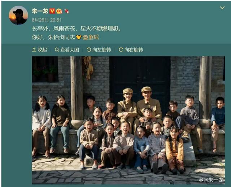Click the counterclockwise rotate arrow icon
The width and height of the screenshot is (231, 187).
[89, 50]
